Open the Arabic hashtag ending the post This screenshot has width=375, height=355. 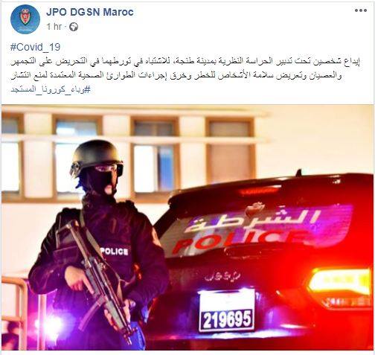51,90
